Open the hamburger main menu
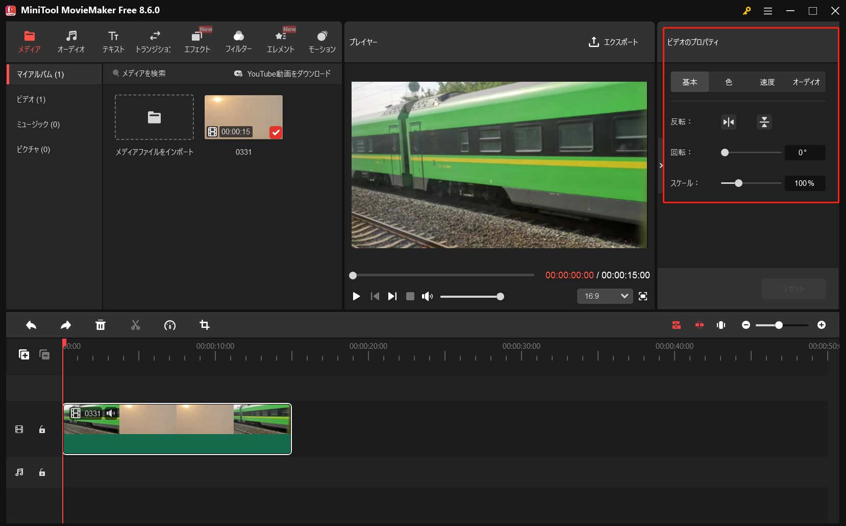 (x=768, y=11)
